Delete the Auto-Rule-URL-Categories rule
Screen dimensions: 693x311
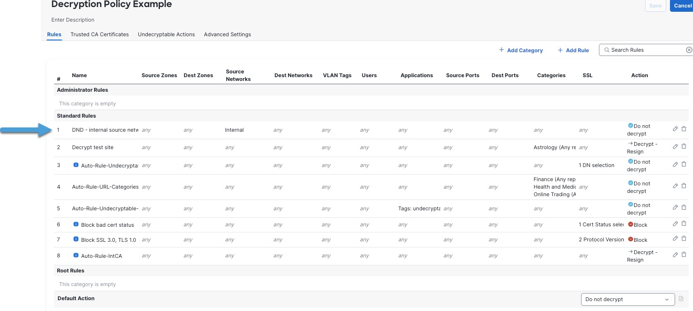(684, 186)
